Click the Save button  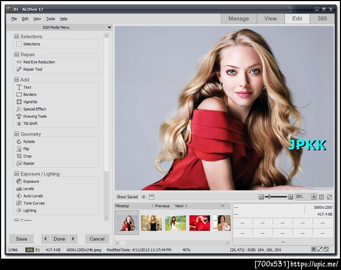(x=22, y=239)
